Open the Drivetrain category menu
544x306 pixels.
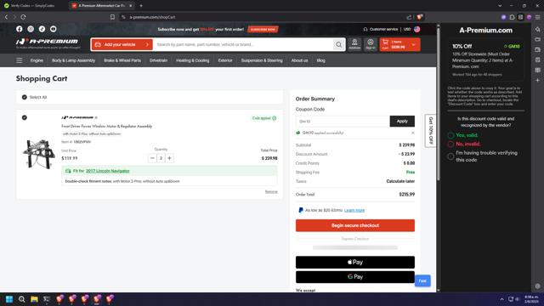158,60
